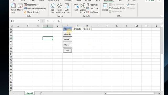Open the Name Box dropdown
Viewport: 168px width, 95px height.
[39, 21]
